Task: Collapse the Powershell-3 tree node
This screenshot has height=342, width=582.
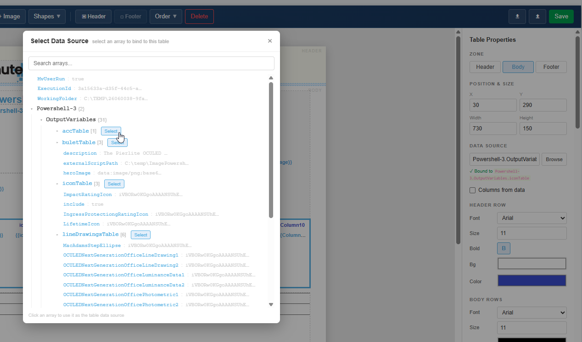Action: 32,109
